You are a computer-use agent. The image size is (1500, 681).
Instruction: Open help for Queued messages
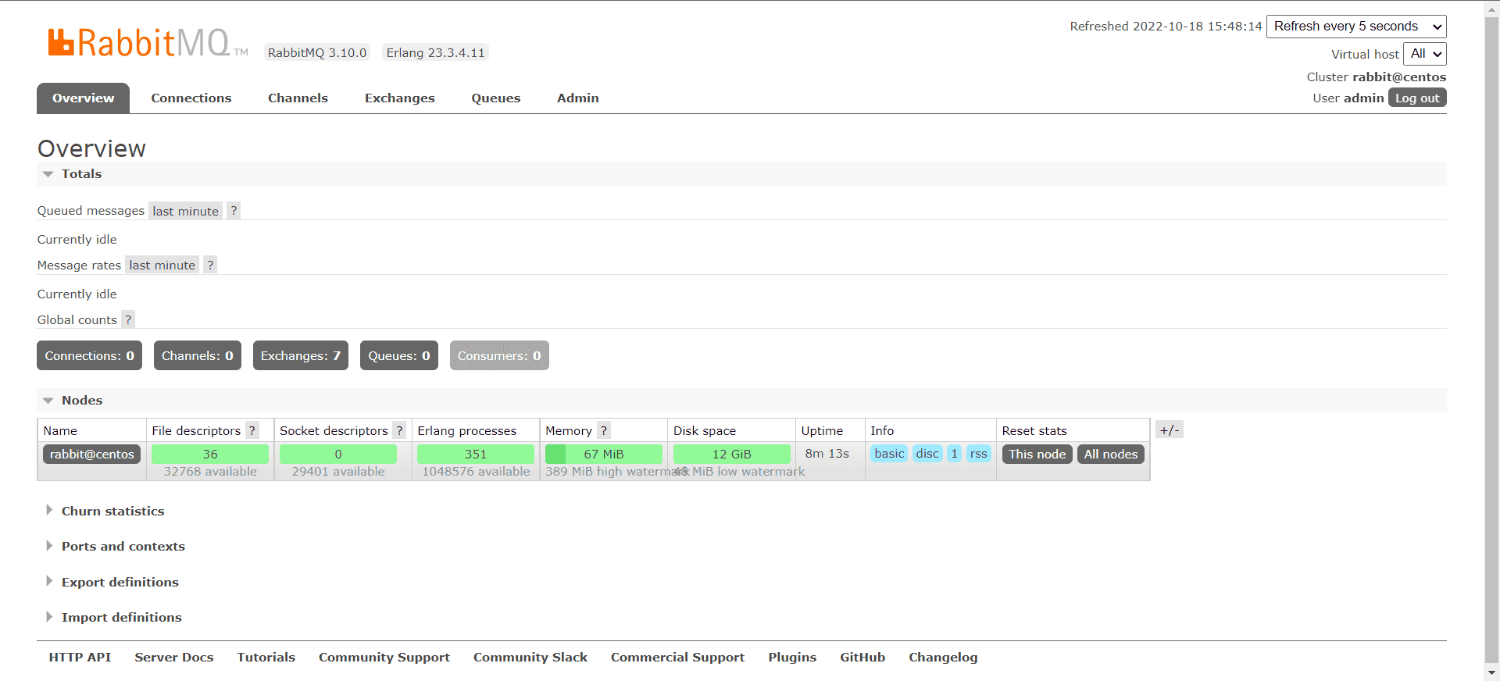point(234,211)
